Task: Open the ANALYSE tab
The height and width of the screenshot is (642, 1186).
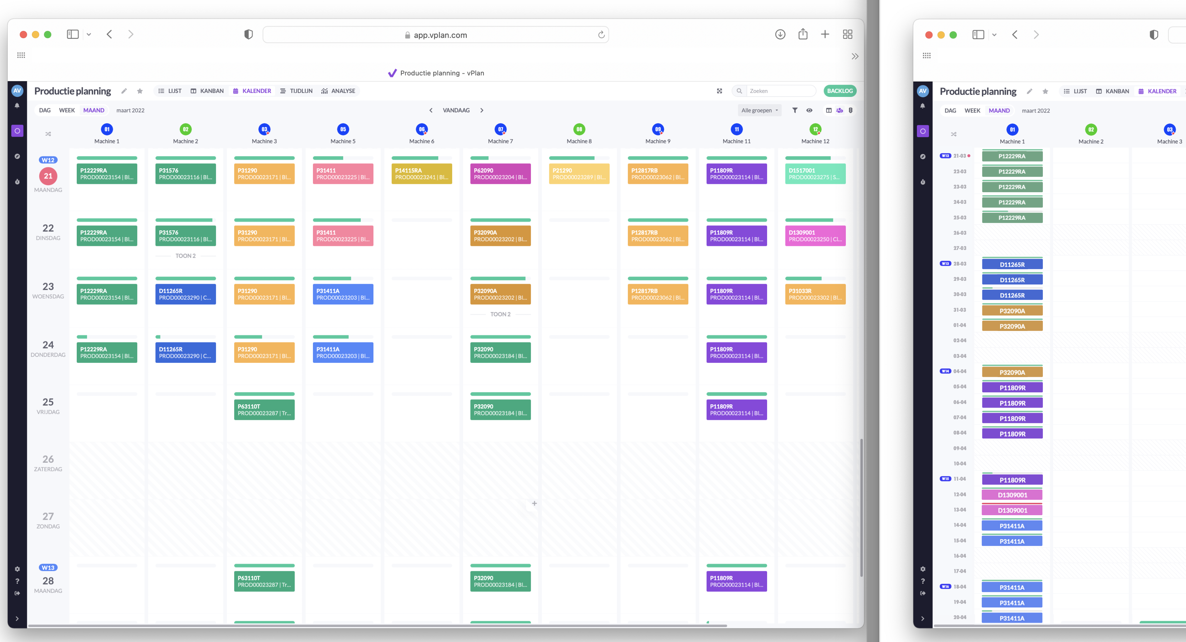Action: (x=339, y=91)
